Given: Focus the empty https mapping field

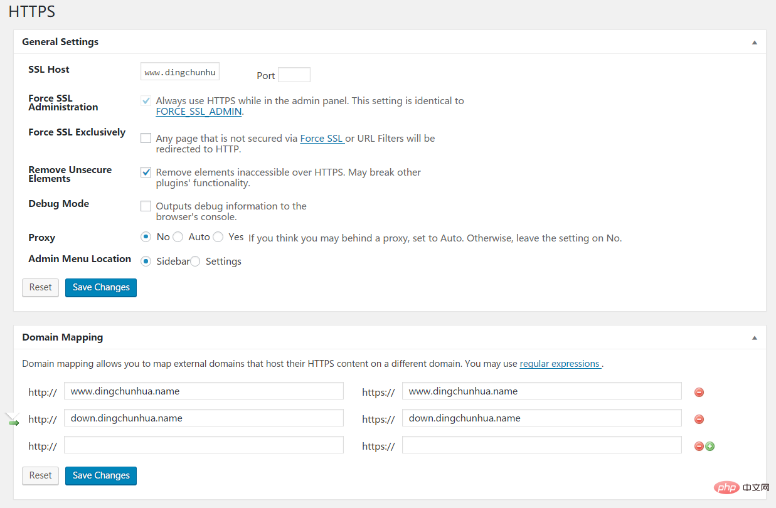Looking at the screenshot, I should (542, 445).
